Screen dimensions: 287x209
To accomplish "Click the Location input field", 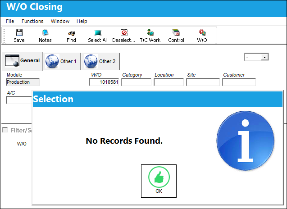I will coord(169,82).
